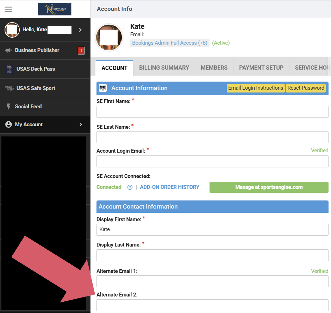Click the three-dot menu beside profile photo

[124, 27]
